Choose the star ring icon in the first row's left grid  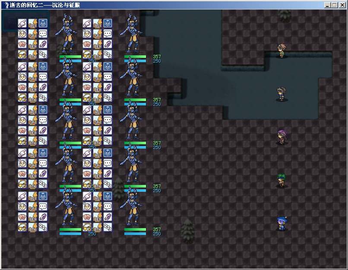pos(22,54)
